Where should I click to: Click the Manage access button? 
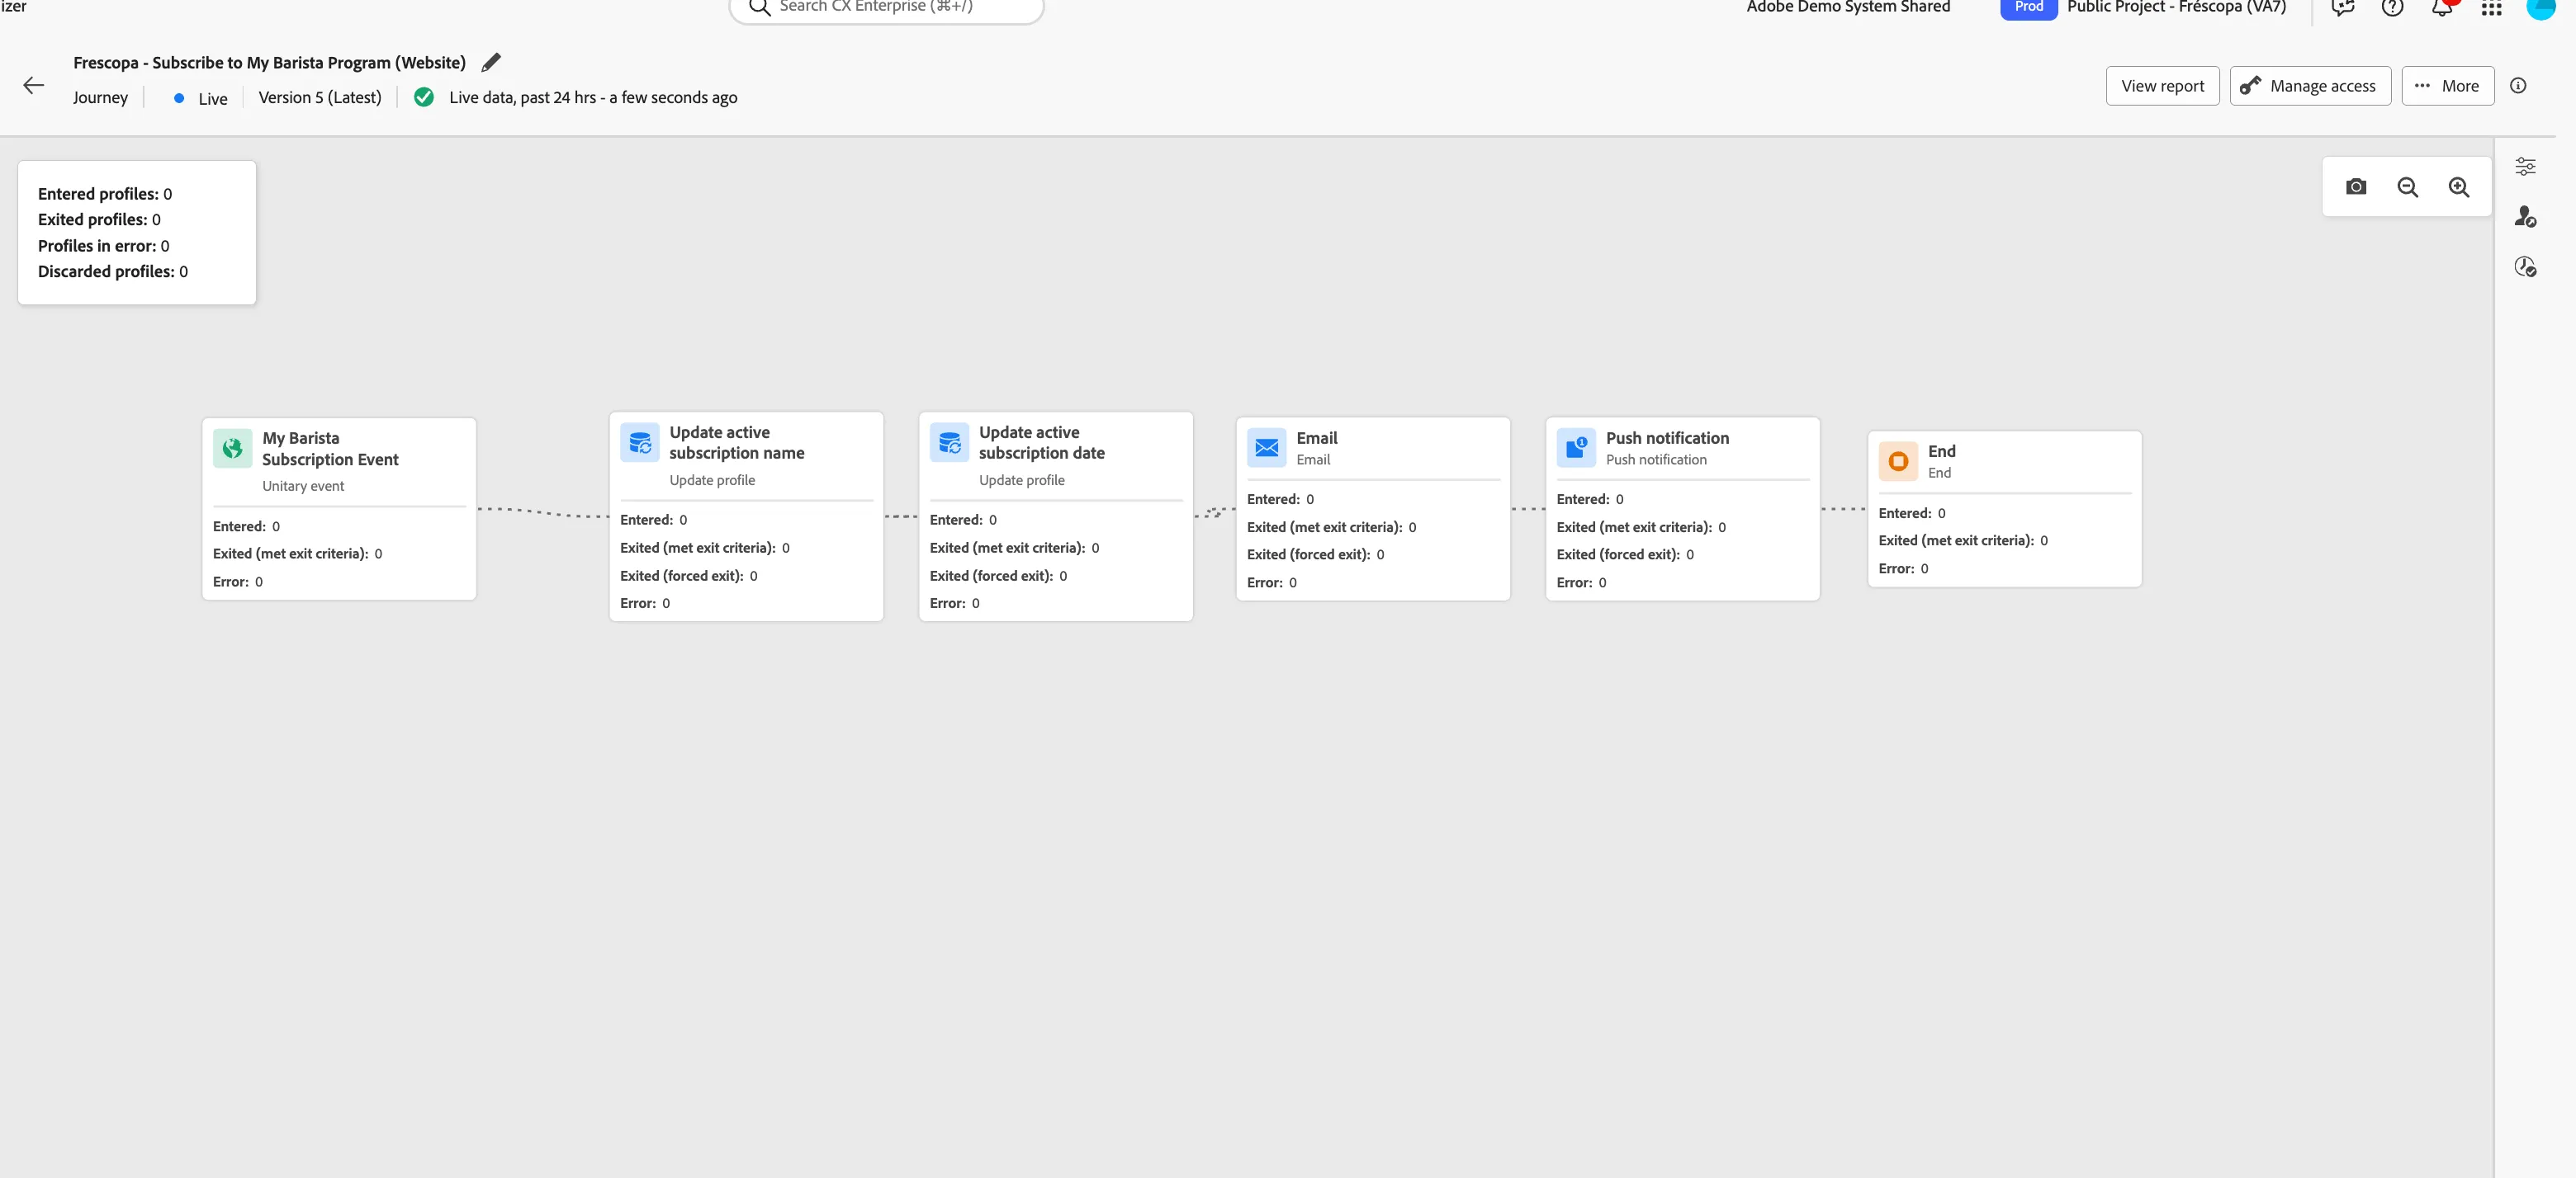[2310, 86]
